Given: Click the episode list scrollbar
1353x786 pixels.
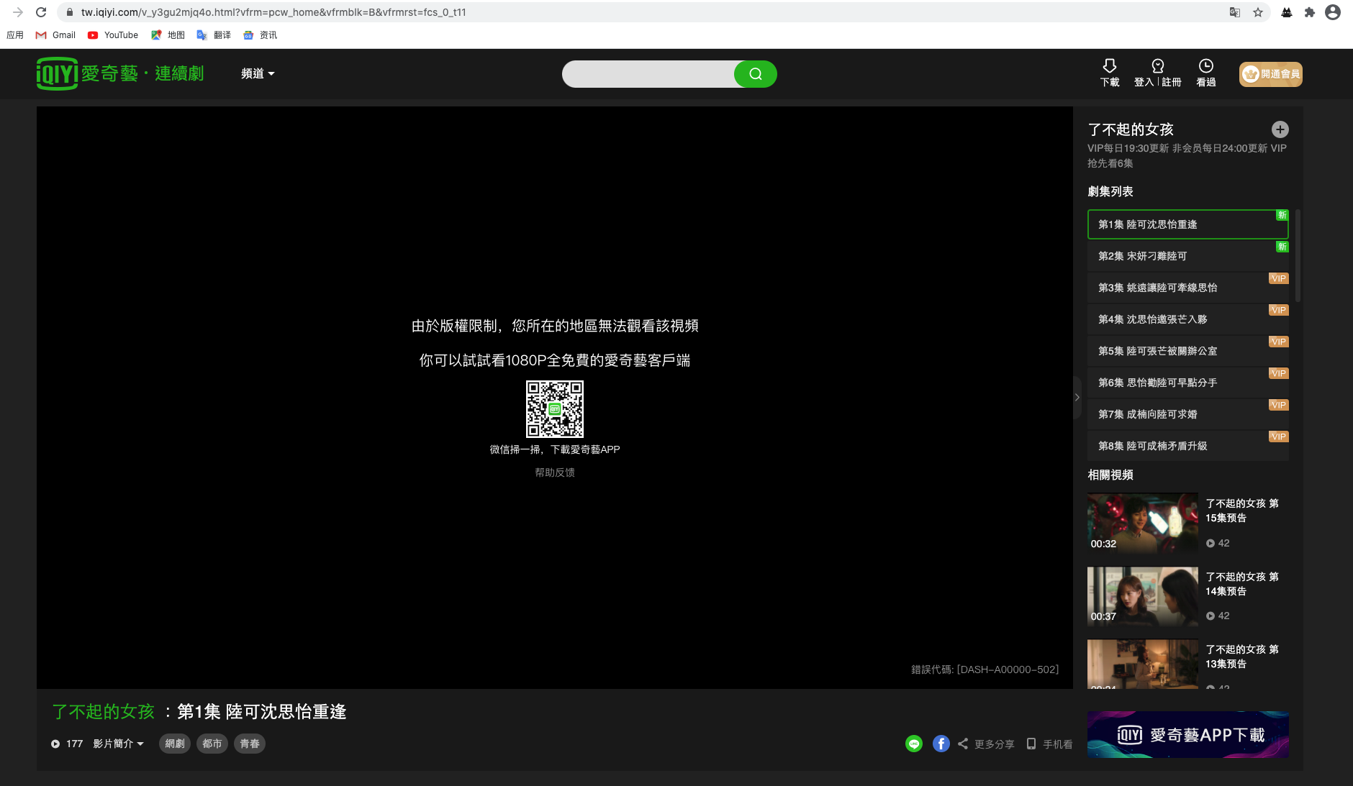Looking at the screenshot, I should click(x=1298, y=256).
